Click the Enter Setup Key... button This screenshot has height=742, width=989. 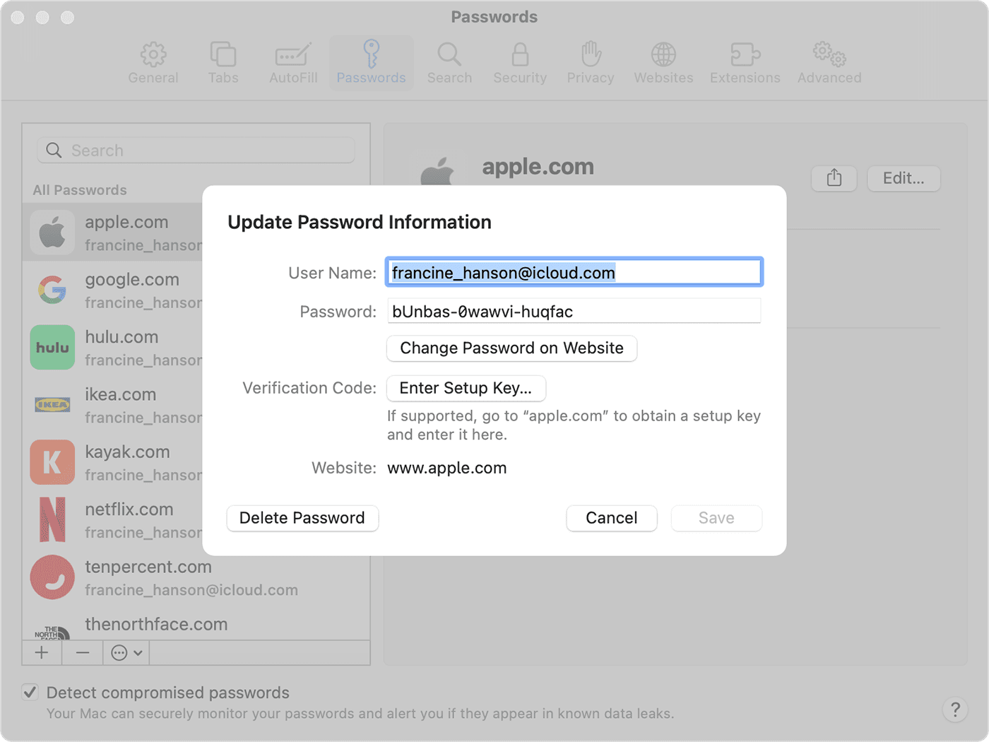(x=466, y=388)
